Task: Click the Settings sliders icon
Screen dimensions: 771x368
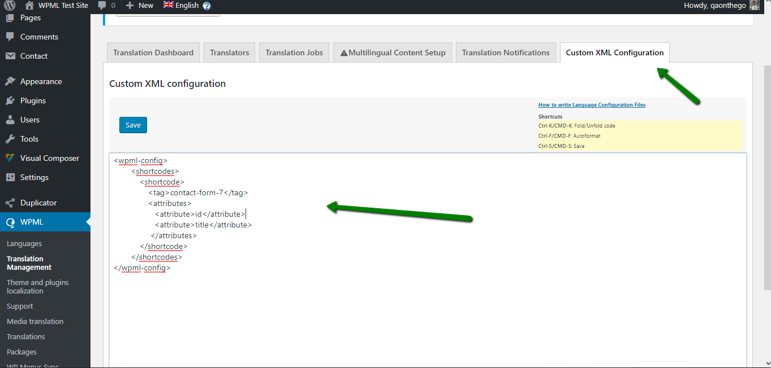Action: coord(10,177)
